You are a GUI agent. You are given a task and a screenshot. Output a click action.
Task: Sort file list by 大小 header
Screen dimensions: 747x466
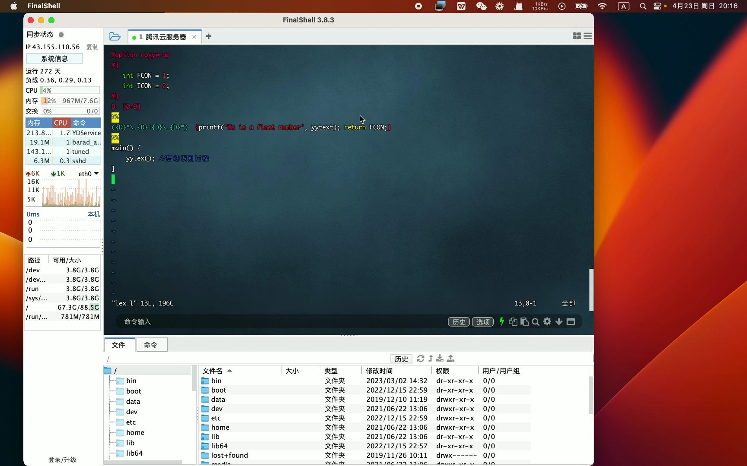300,371
